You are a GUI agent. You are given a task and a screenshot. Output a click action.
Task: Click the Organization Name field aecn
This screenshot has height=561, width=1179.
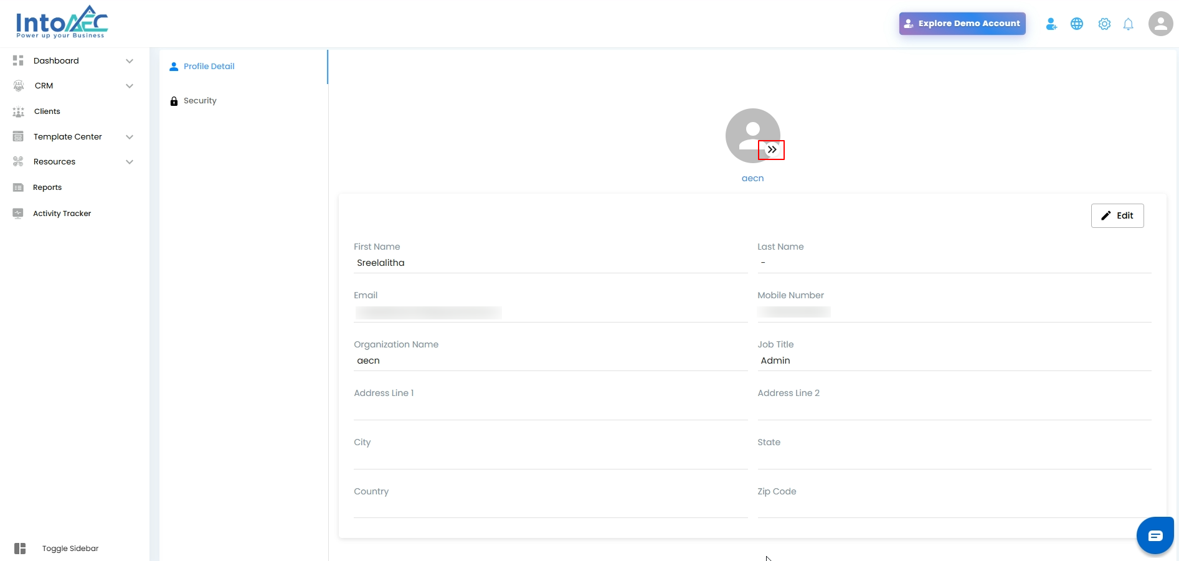tap(551, 361)
